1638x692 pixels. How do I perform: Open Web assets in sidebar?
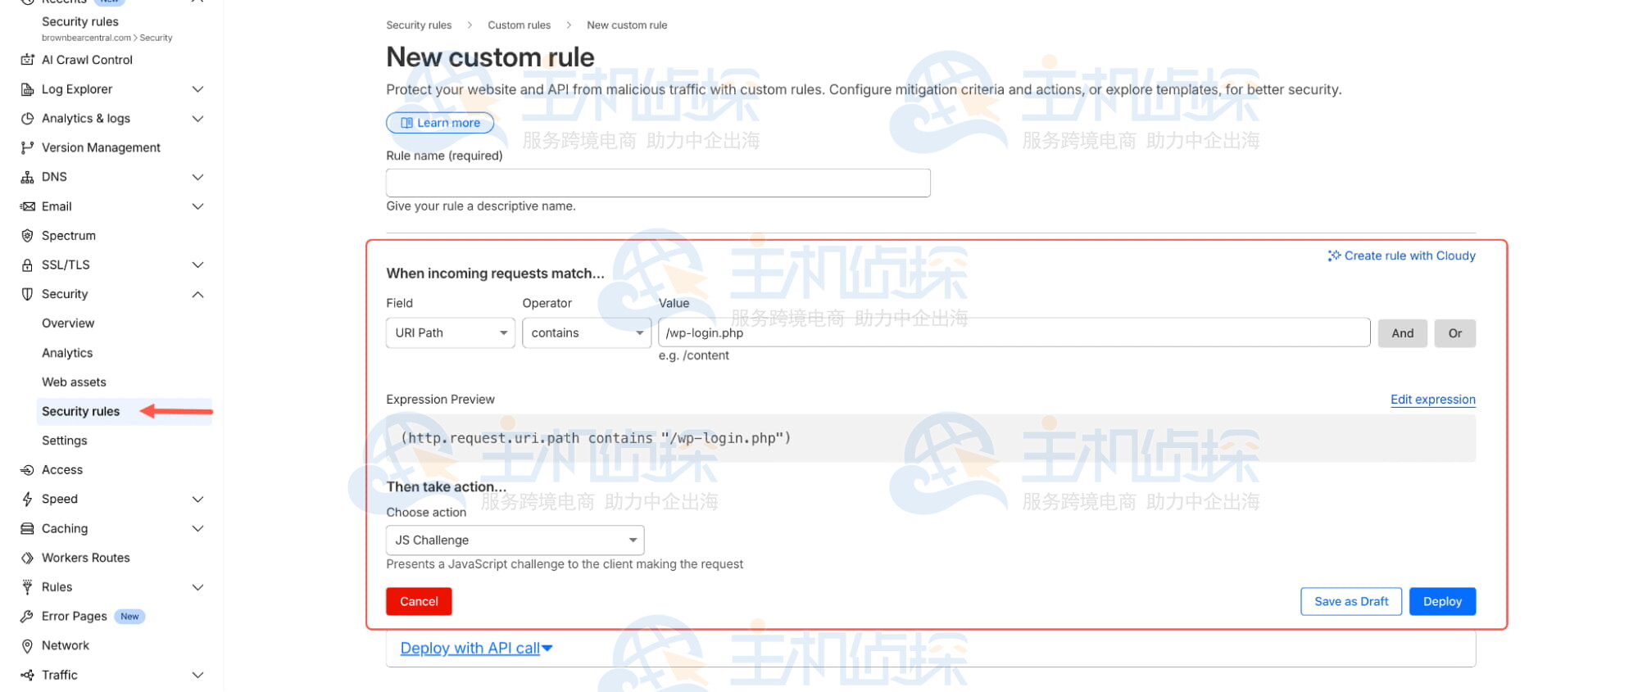click(74, 382)
